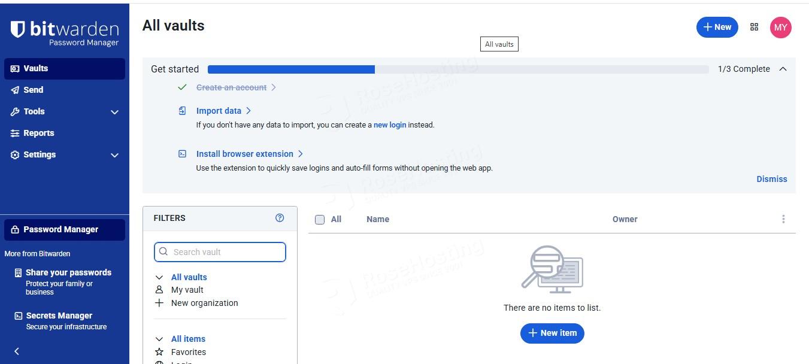Open the Filters help question mark
The width and height of the screenshot is (809, 364).
pyautogui.click(x=279, y=218)
